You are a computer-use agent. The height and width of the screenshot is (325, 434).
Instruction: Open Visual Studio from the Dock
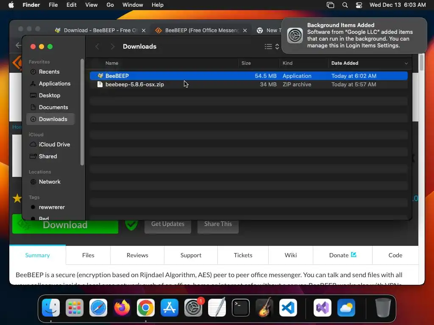[323, 308]
